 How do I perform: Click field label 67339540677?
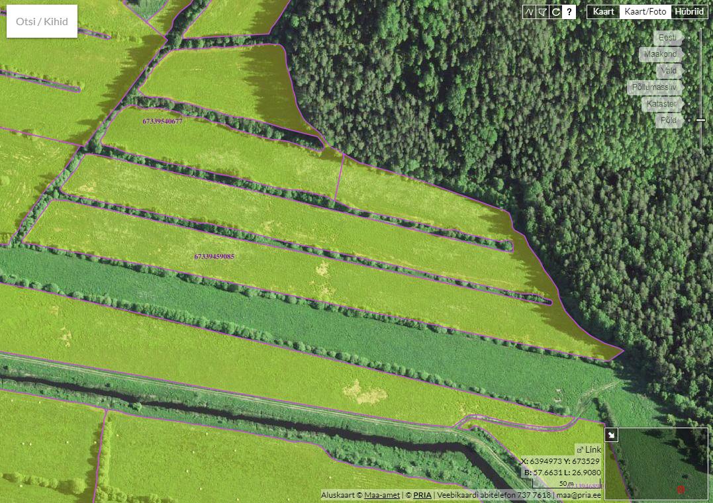[162, 121]
